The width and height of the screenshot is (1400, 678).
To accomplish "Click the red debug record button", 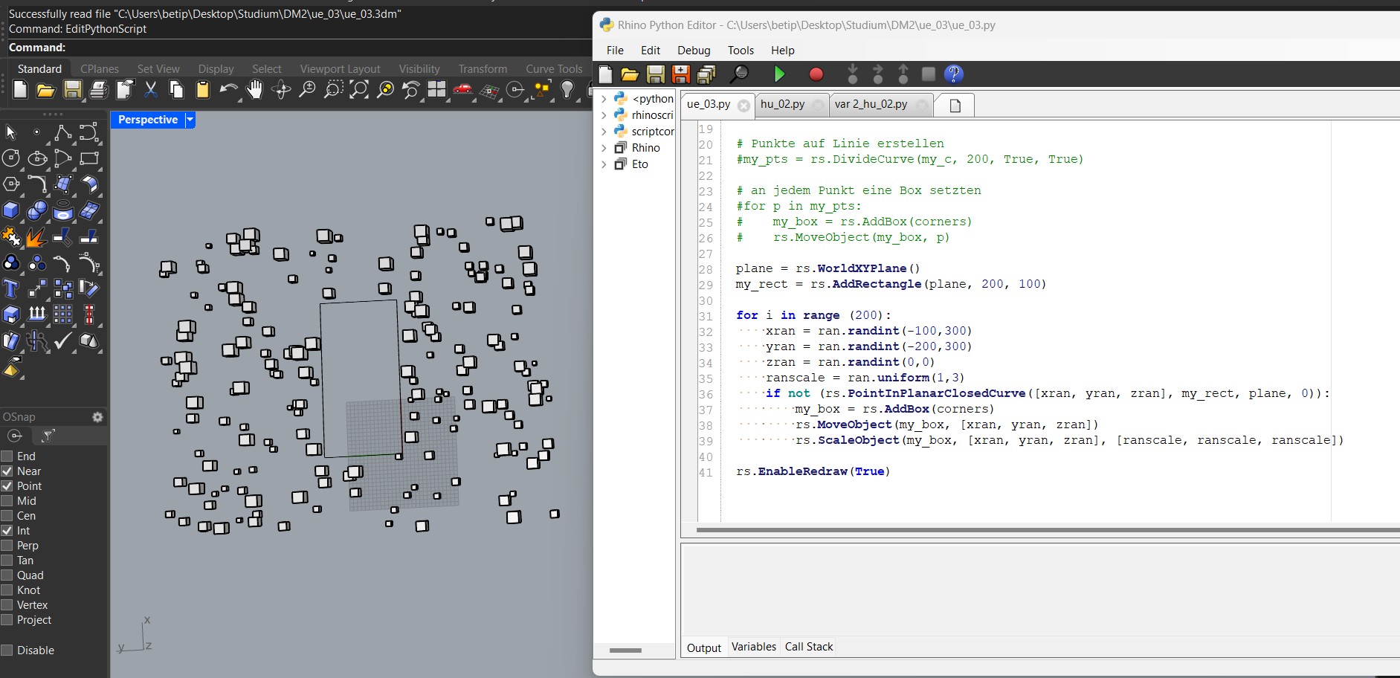I will (816, 74).
